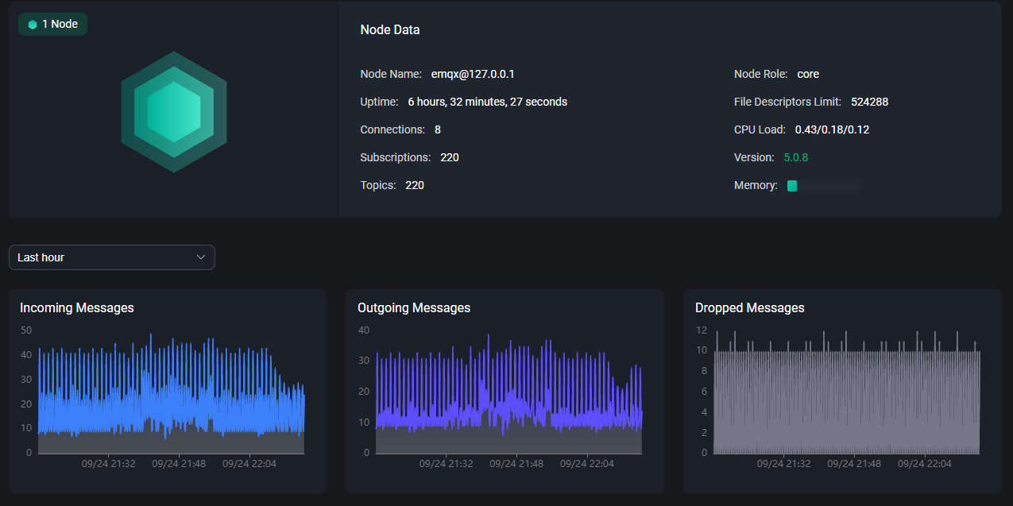Click the Outgoing Messages title

pos(414,307)
